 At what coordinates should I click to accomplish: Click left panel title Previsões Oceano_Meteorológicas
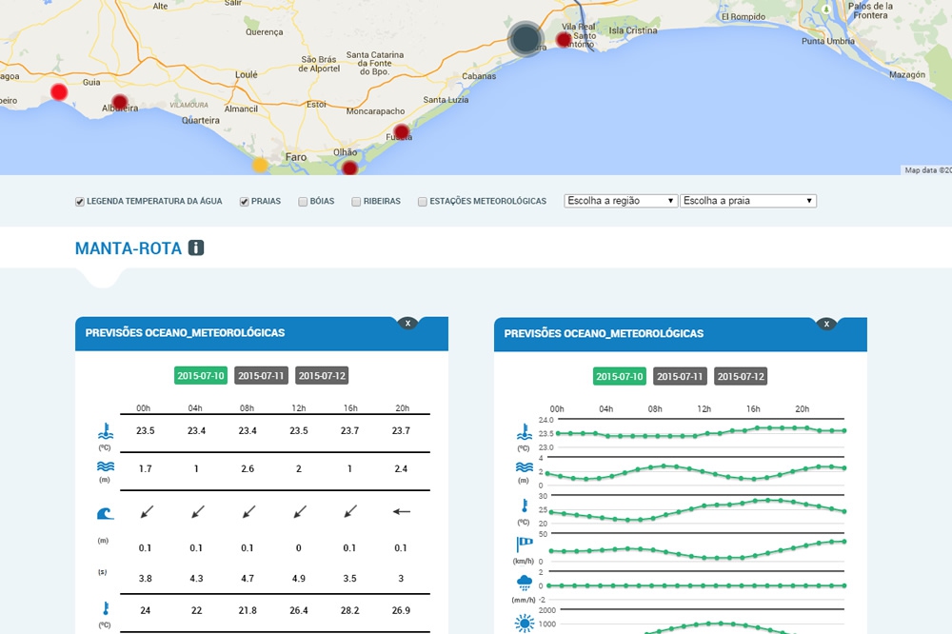[186, 333]
